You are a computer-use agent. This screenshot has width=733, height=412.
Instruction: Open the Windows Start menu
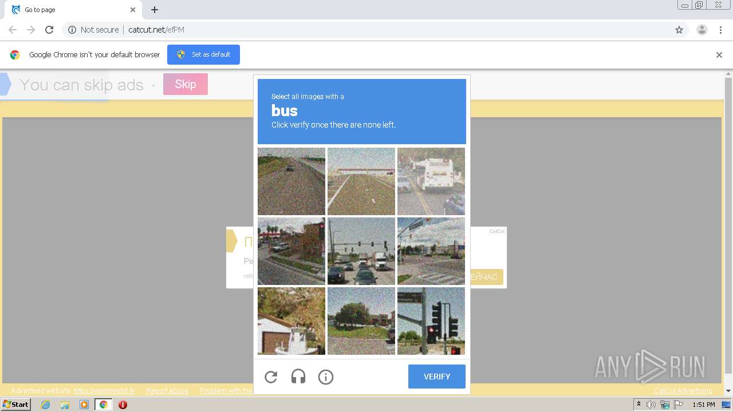(x=15, y=405)
